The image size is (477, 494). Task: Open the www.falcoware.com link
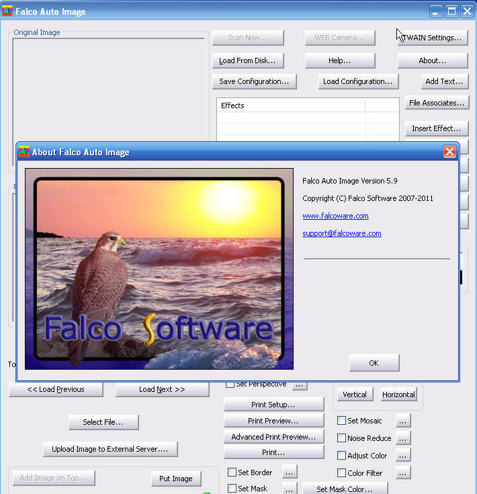tap(335, 216)
